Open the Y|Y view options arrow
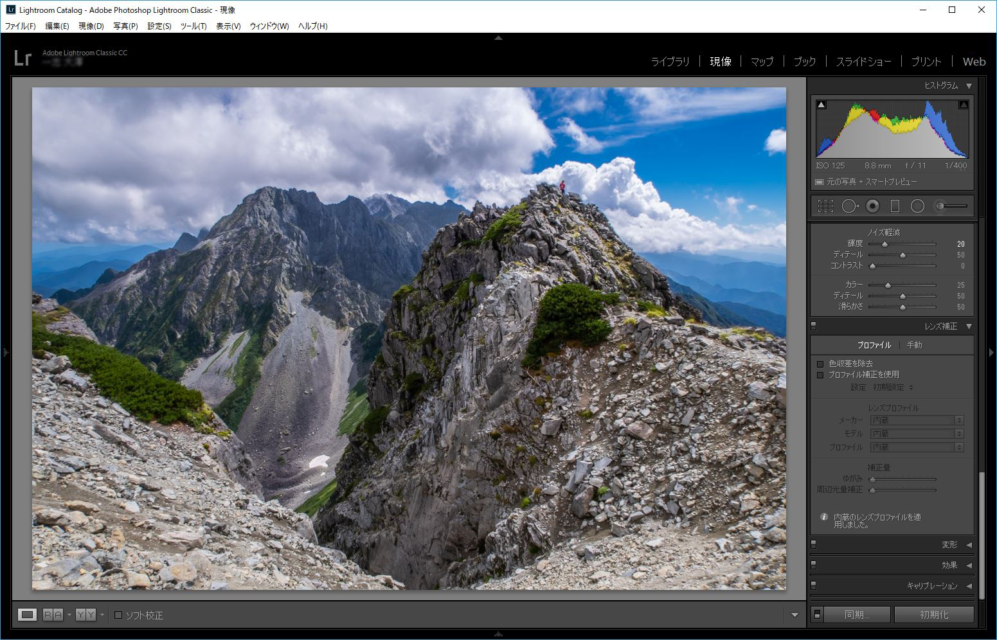Viewport: 997px width, 640px height. 102,615
